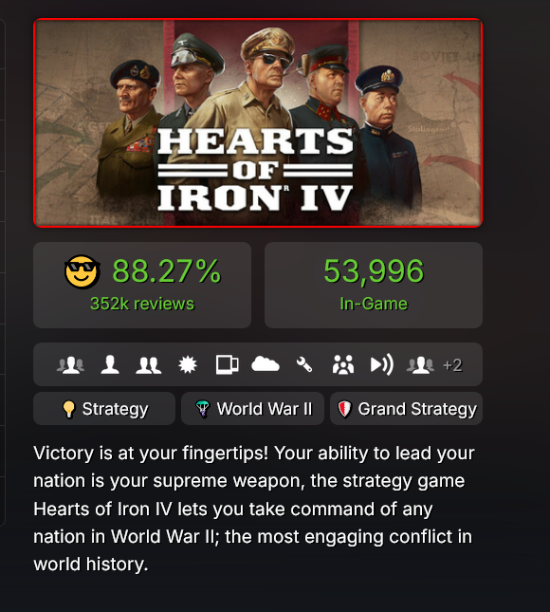Click the Hearts of Iron IV banner image
The image size is (550, 612).
[x=258, y=122]
